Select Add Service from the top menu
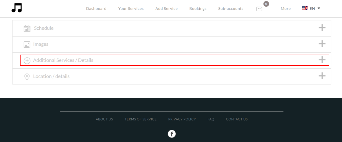This screenshot has height=142, width=342. click(166, 9)
